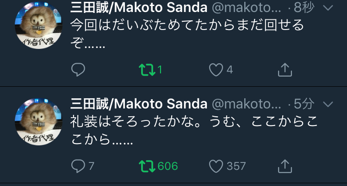The height and width of the screenshot is (186, 347).
Task: Like the tweet with 357 likes
Action: 216,166
